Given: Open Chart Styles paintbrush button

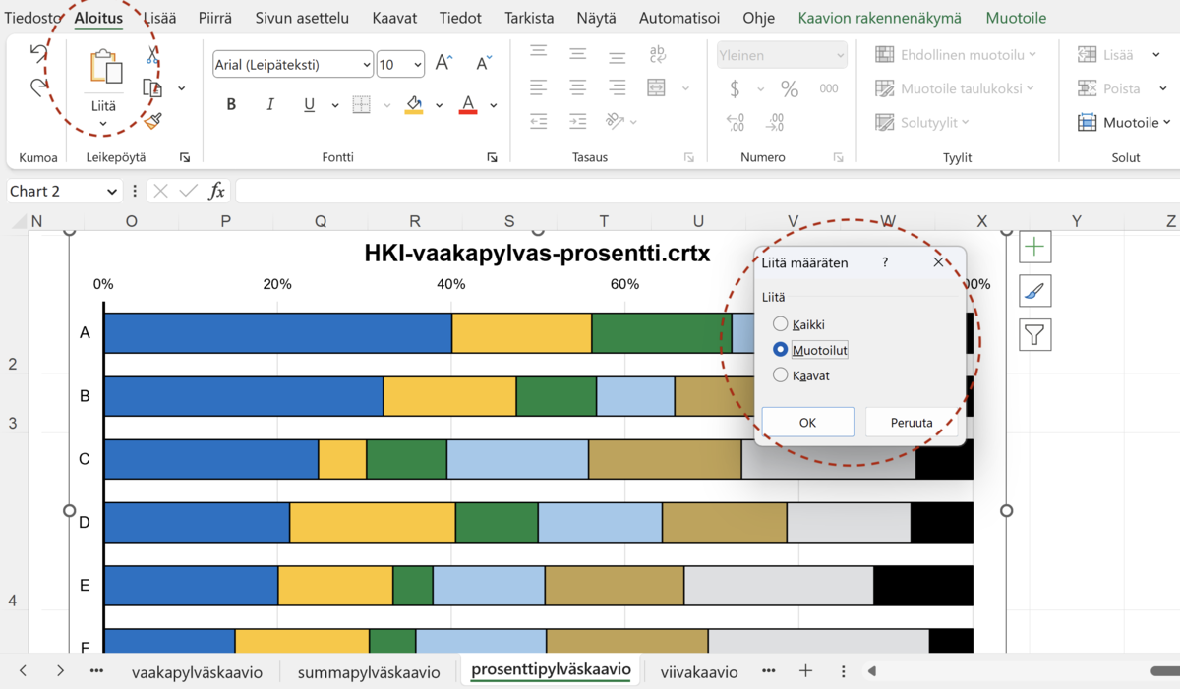Looking at the screenshot, I should coord(1034,291).
